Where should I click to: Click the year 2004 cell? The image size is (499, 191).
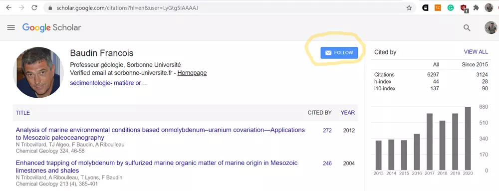coord(349,164)
